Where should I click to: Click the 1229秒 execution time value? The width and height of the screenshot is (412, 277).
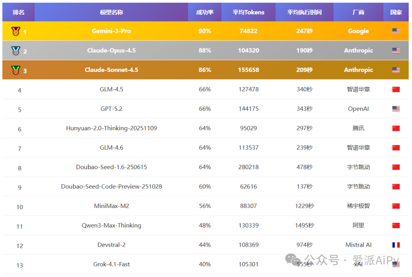pos(304,206)
